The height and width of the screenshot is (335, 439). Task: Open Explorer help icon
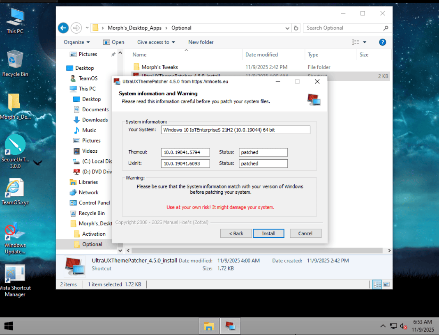point(382,42)
